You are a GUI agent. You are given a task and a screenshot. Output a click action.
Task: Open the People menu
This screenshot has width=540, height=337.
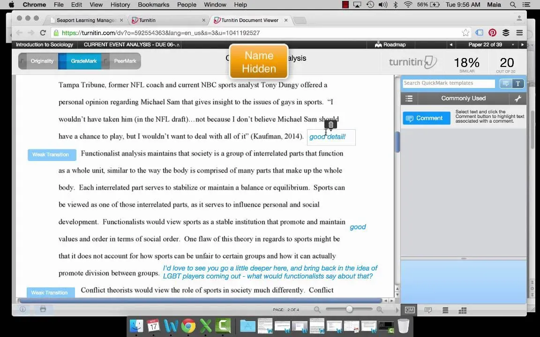coord(187,5)
